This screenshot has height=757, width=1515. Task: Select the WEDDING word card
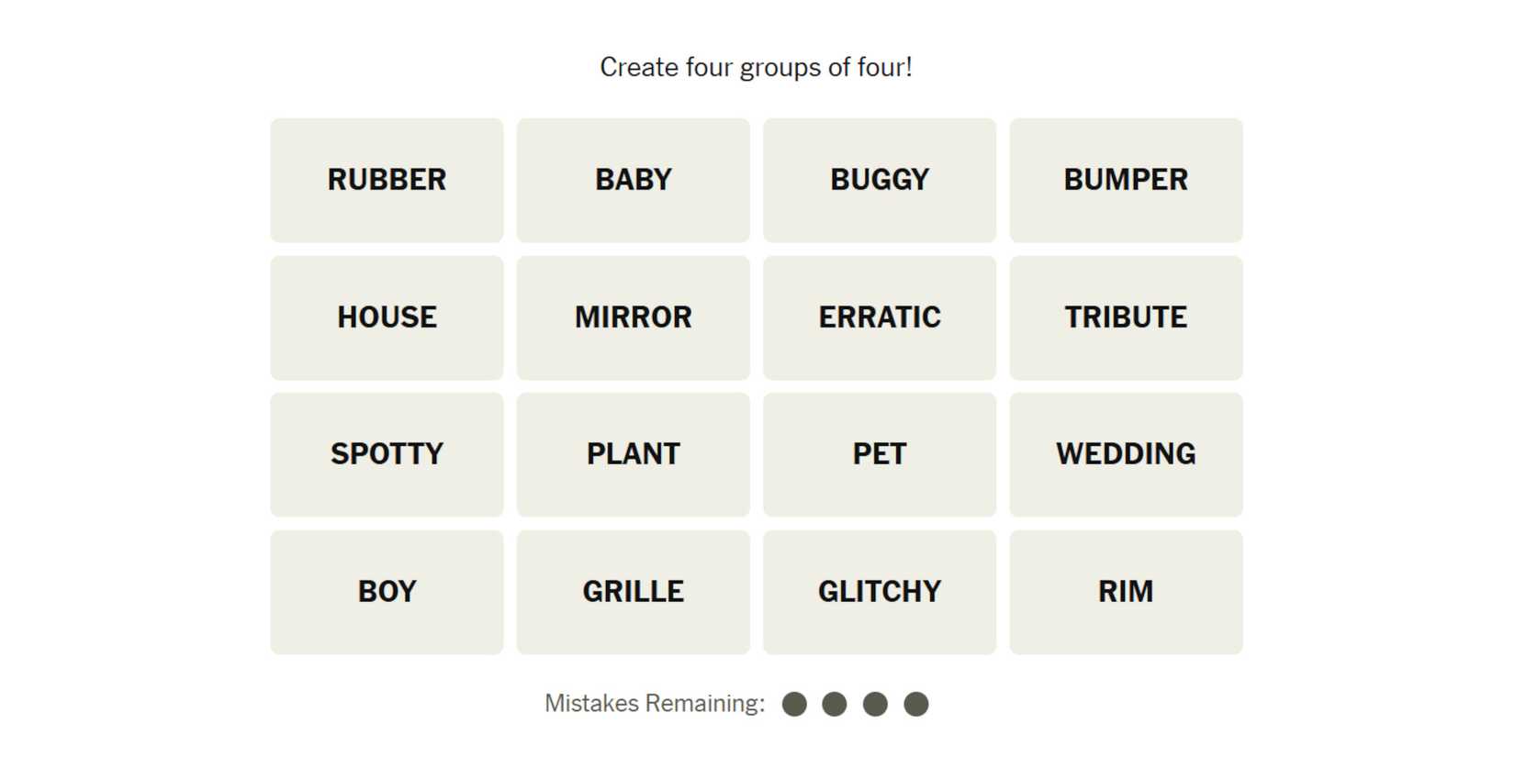(x=1126, y=454)
